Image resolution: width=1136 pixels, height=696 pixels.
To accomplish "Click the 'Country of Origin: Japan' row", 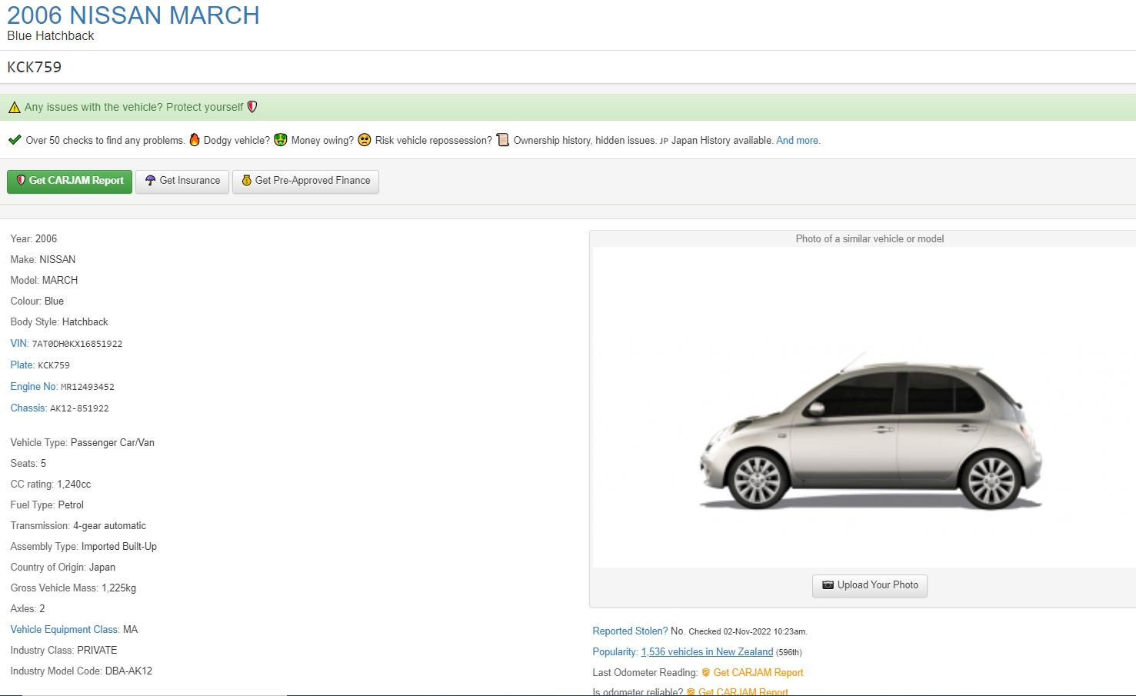I will [63, 568].
